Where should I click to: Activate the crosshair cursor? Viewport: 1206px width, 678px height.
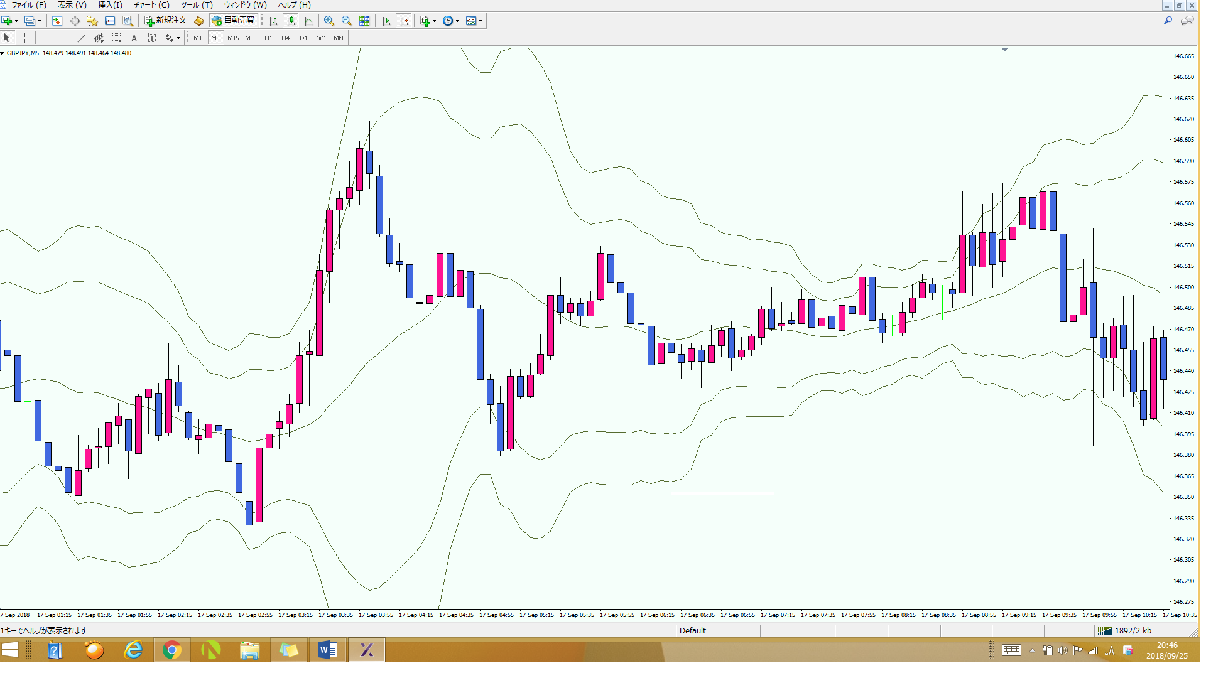[x=24, y=38]
